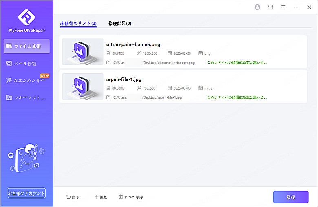Click the sidebar mascot illustration
The height and width of the screenshot is (207, 318).
pos(26,158)
